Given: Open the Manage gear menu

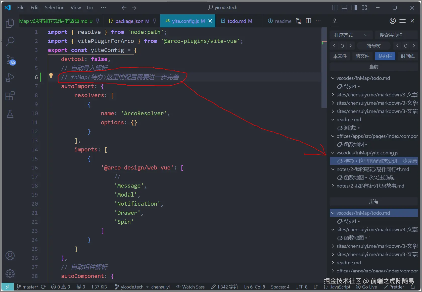Looking at the screenshot, I should 10,274.
